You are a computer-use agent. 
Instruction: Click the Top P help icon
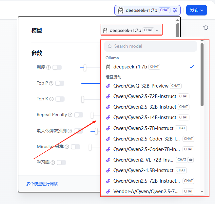[51, 83]
